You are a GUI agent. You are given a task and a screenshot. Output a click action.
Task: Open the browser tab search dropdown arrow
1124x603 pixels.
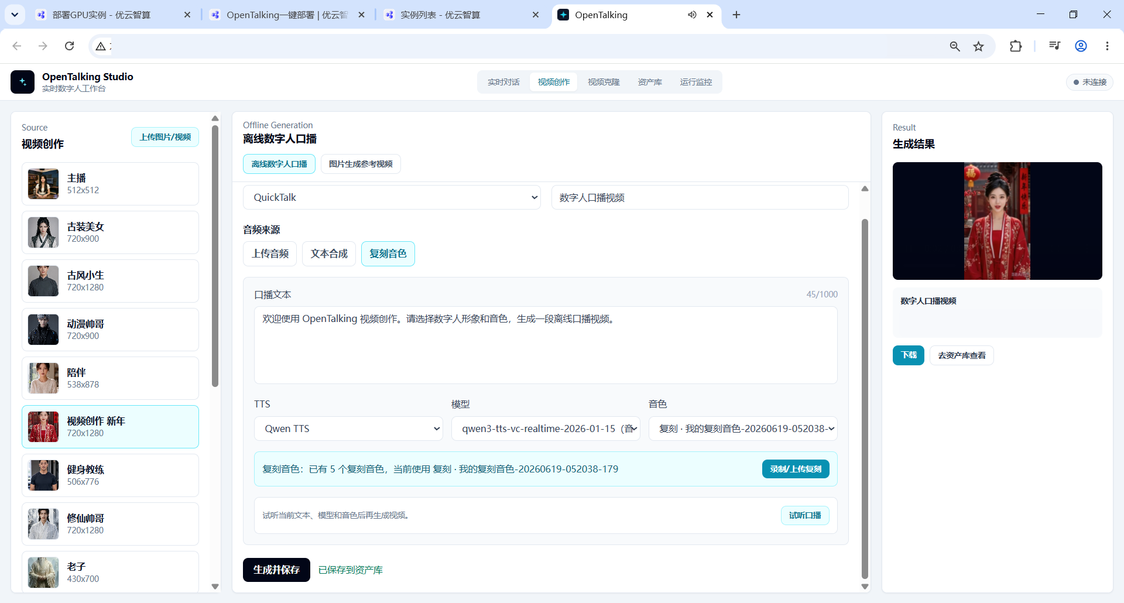click(x=15, y=15)
